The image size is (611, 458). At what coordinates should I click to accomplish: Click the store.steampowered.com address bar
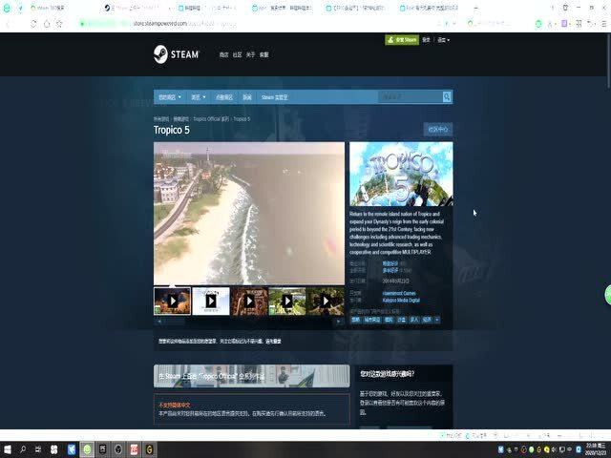pos(159,23)
